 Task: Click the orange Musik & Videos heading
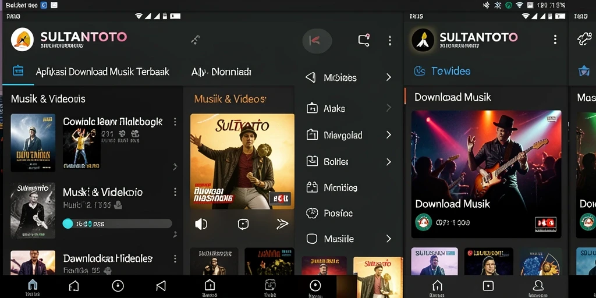(230, 99)
